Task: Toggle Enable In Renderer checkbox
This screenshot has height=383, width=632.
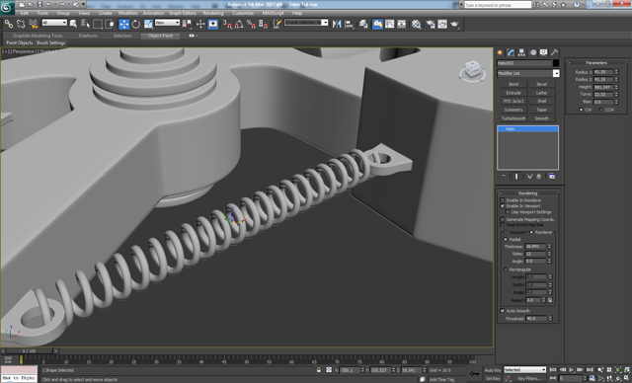Action: (503, 200)
